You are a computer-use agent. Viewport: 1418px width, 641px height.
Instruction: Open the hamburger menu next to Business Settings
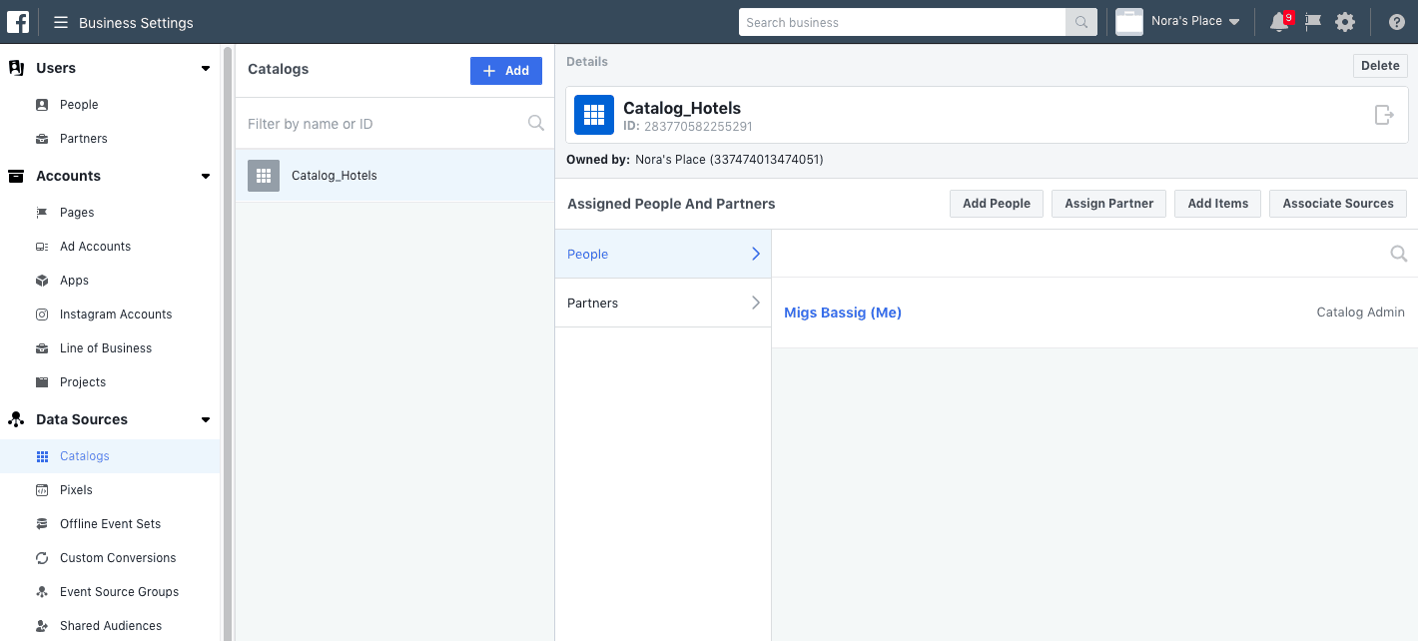point(60,21)
